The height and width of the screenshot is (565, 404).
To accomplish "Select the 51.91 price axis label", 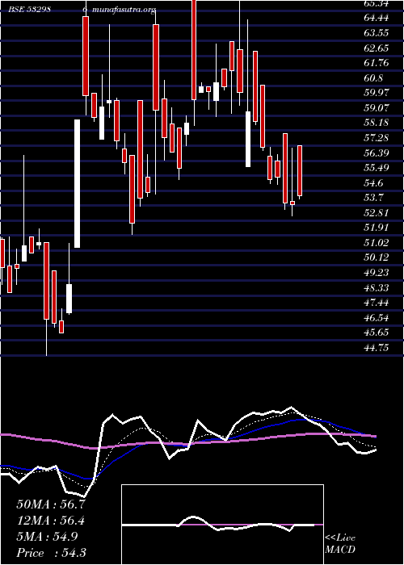I will [x=377, y=228].
